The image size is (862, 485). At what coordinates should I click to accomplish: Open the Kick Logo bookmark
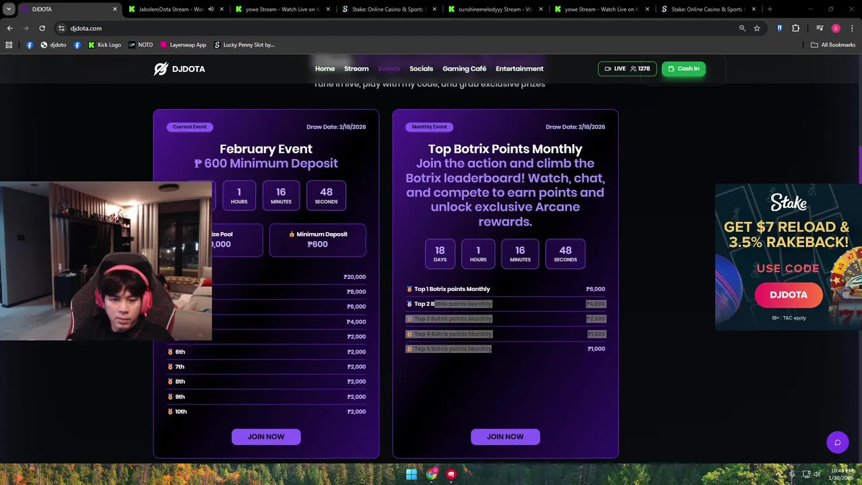click(x=104, y=45)
